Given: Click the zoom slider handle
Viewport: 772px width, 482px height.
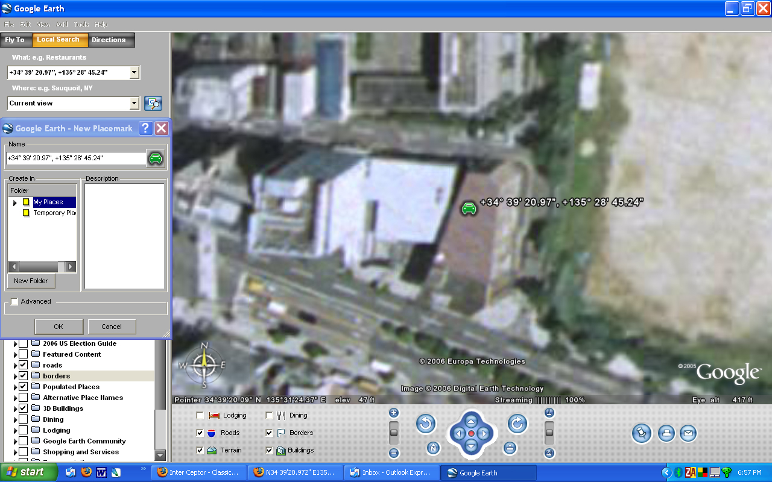Looking at the screenshot, I should (x=394, y=431).
